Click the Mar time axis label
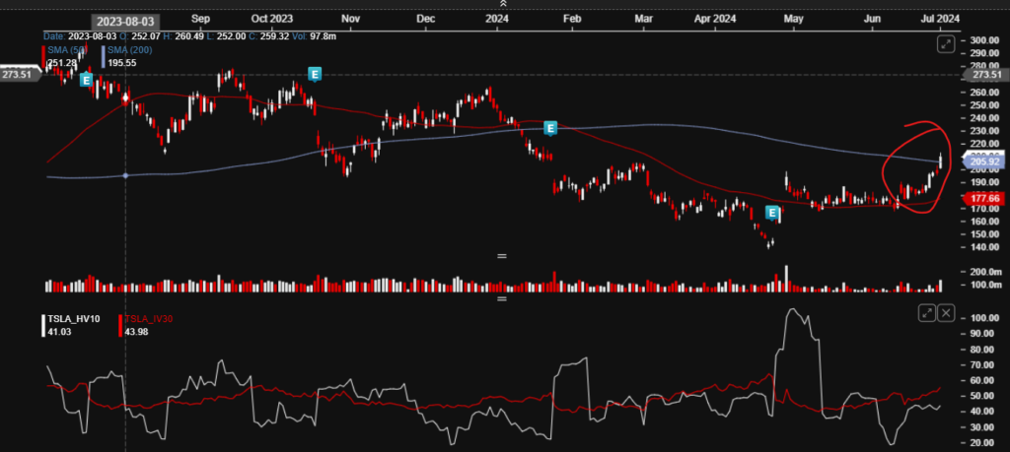 pos(643,20)
